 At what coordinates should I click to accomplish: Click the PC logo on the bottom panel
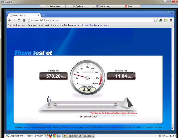point(7,136)
